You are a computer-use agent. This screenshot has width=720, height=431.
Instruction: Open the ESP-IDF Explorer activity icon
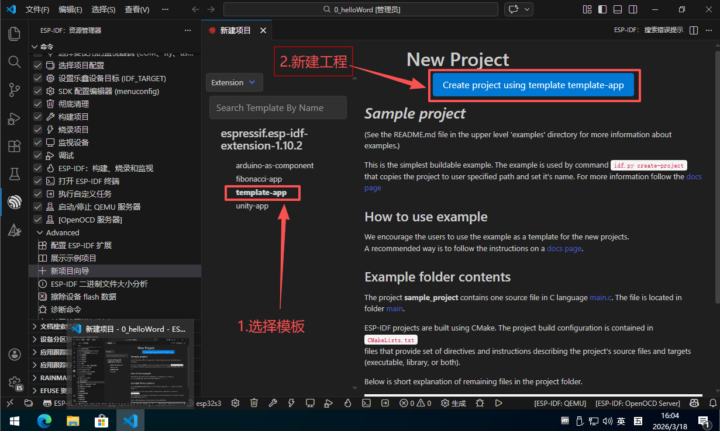coord(14,202)
